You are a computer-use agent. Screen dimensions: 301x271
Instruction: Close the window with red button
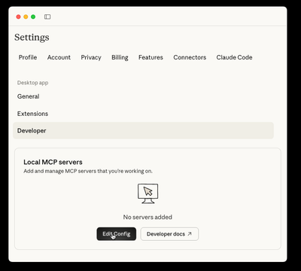point(18,17)
